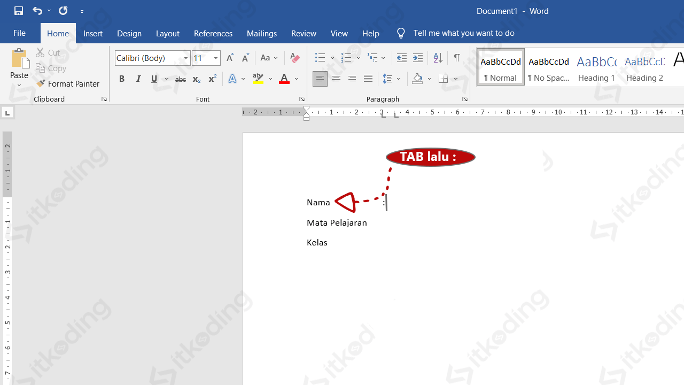Click the Undo icon
The image size is (684, 385).
coord(37,11)
